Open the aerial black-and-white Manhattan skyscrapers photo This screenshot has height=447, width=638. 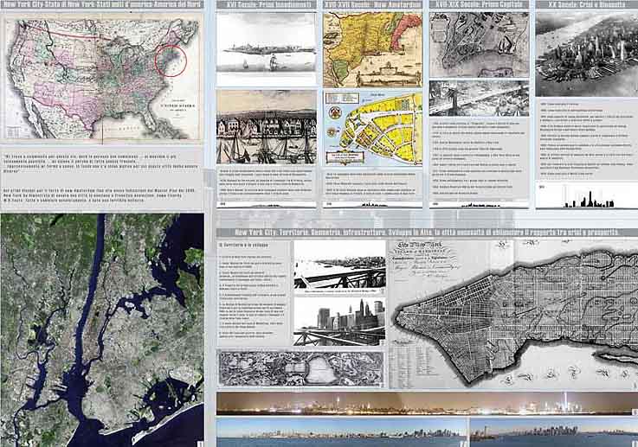(587, 54)
